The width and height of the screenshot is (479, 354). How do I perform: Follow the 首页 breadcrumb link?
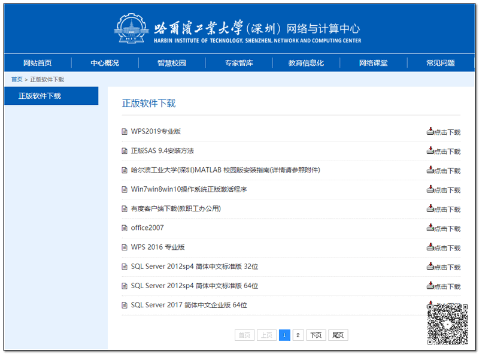(x=17, y=80)
